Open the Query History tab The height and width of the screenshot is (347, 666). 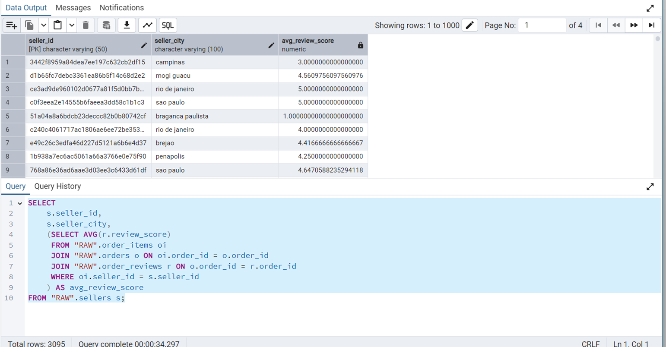[57, 186]
